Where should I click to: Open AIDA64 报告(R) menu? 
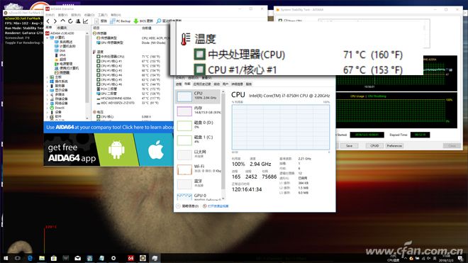click(x=76, y=15)
